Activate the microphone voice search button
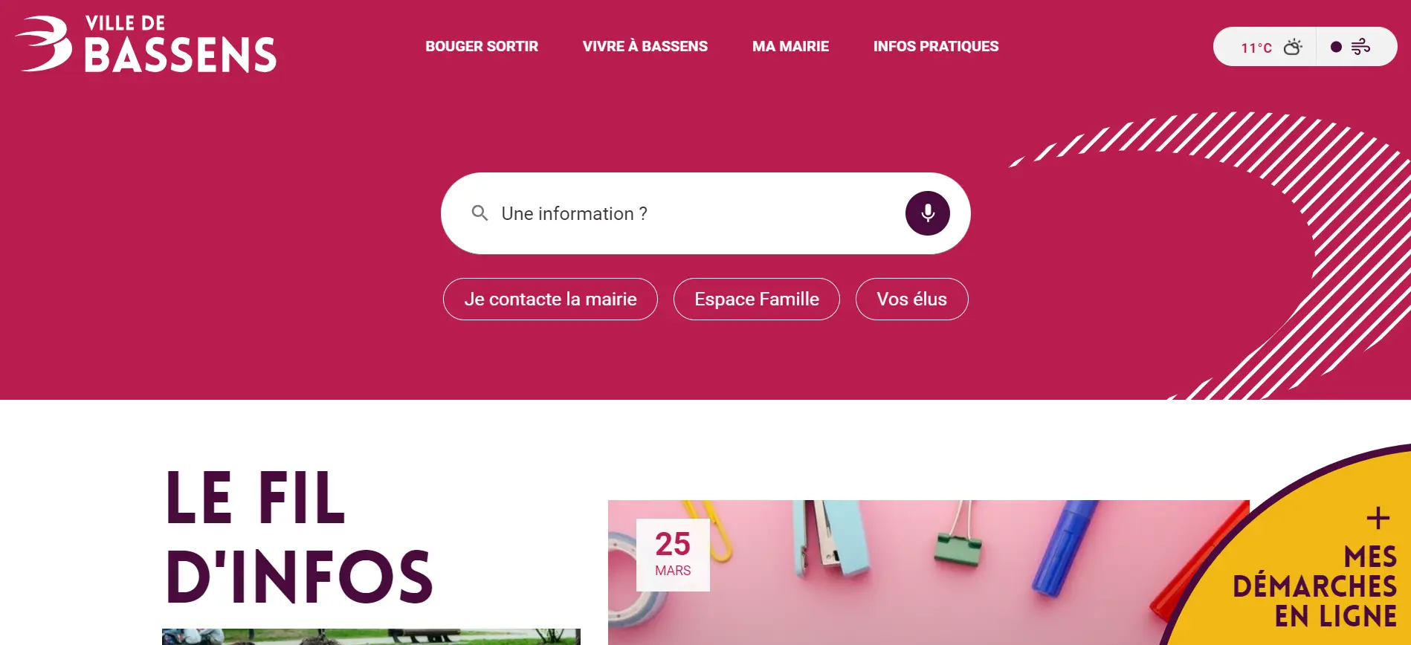The width and height of the screenshot is (1411, 645). (927, 213)
